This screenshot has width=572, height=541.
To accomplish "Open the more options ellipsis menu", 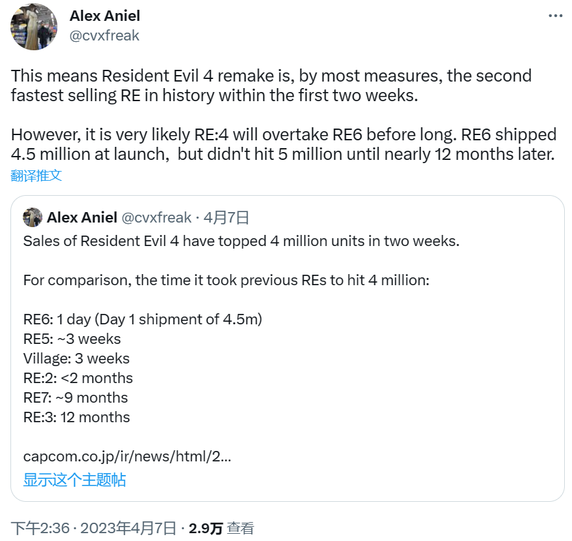I will point(554,16).
